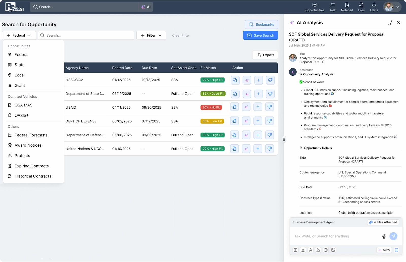
Task: Run AI analysis for Department of State row
Action: [x=247, y=94]
